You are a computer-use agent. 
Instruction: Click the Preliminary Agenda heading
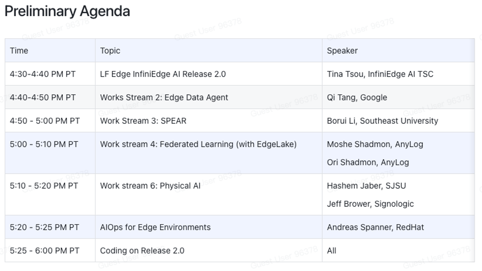tap(67, 11)
